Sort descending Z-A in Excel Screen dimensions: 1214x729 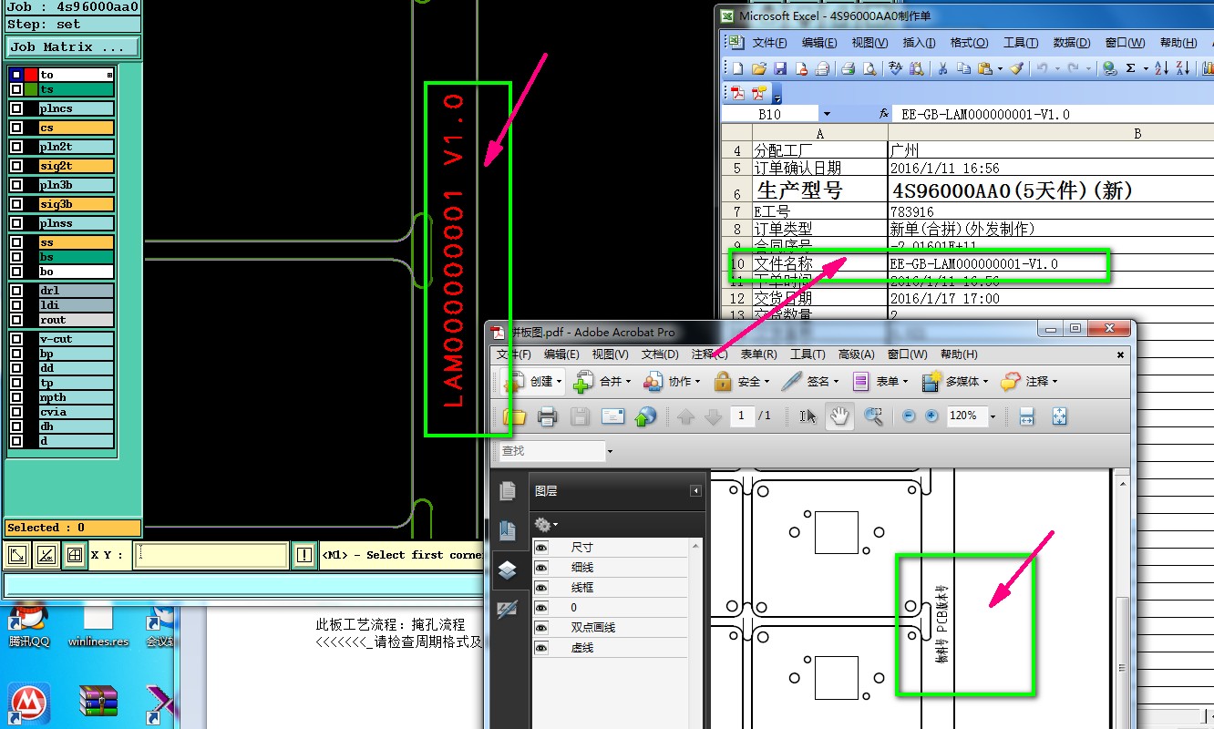point(1183,68)
